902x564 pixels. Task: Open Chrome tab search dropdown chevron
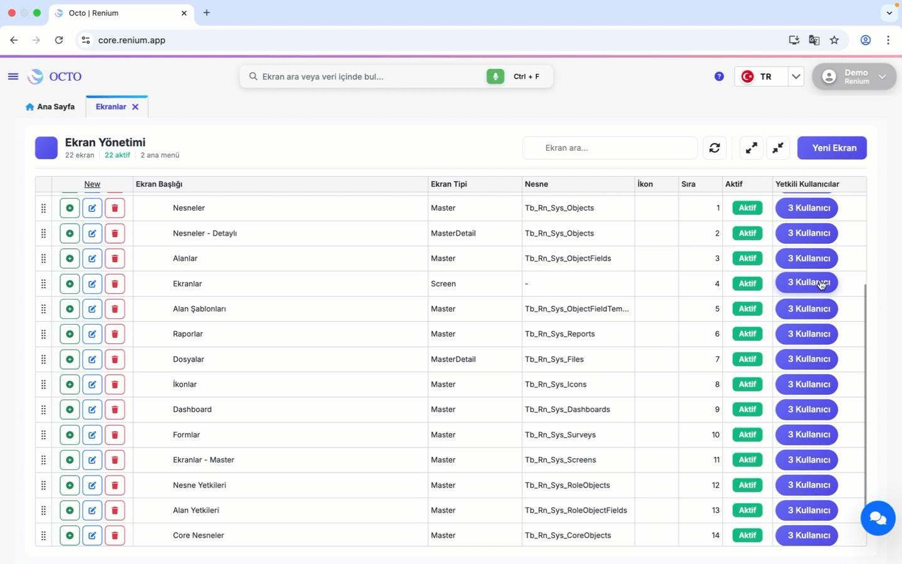pyautogui.click(x=889, y=13)
